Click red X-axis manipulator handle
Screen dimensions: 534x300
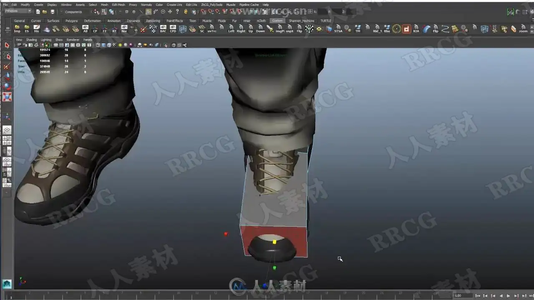(226, 234)
